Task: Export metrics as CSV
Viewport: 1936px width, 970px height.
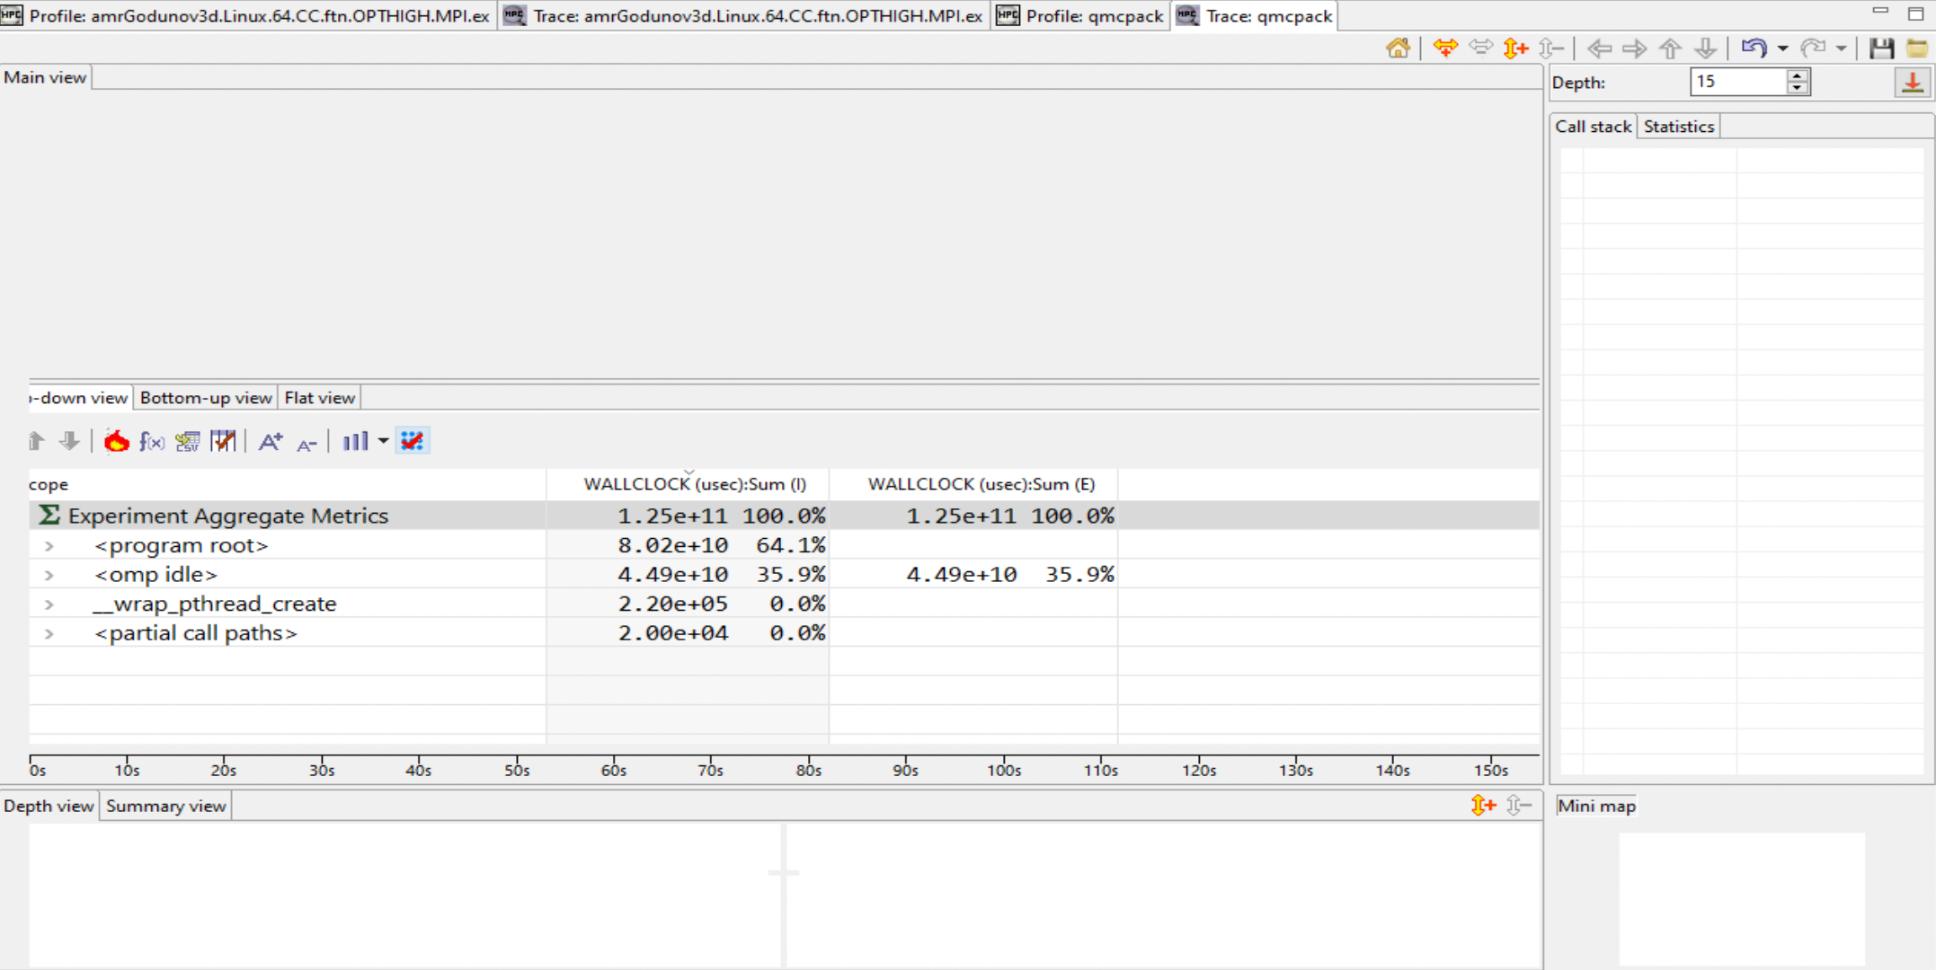Action: (187, 441)
